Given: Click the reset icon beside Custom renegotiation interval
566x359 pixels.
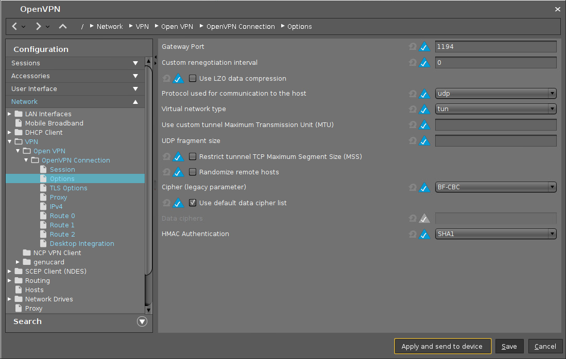Looking at the screenshot, I should pos(413,62).
